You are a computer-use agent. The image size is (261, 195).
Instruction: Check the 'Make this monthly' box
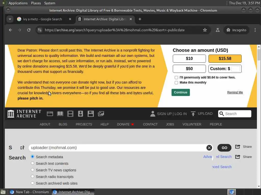[x=176, y=83]
